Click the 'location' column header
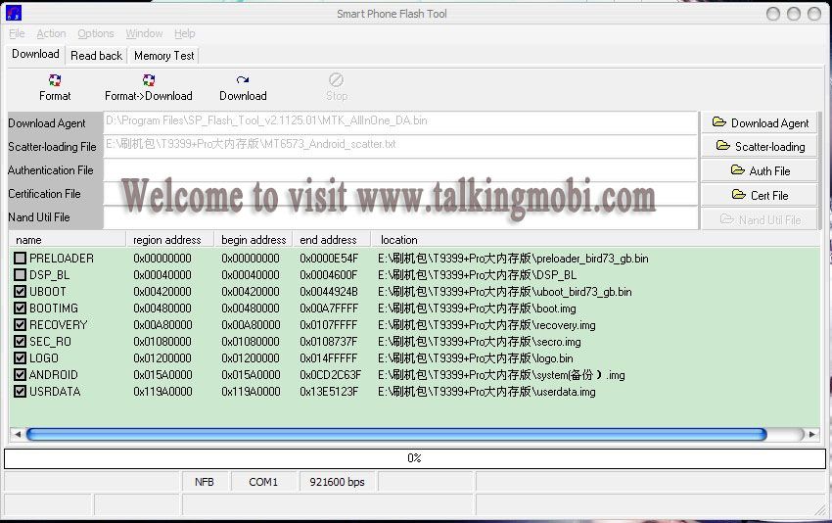 [595, 240]
